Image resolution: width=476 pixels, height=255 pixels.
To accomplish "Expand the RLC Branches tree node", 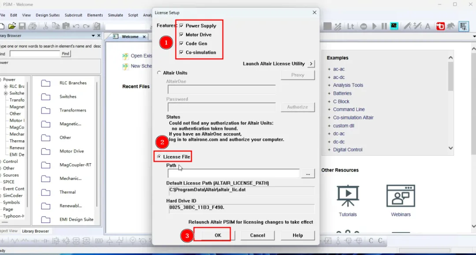I will pos(6,86).
